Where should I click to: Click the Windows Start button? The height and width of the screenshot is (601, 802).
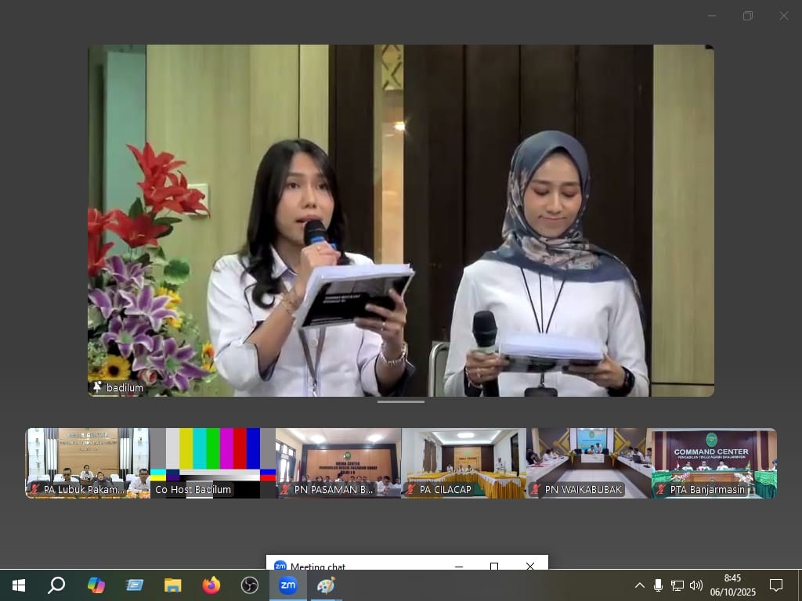coord(19,585)
